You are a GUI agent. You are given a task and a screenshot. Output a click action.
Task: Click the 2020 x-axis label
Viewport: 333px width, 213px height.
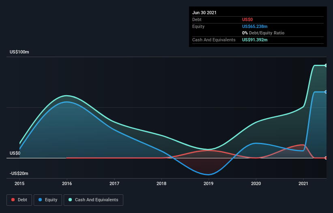click(256, 183)
